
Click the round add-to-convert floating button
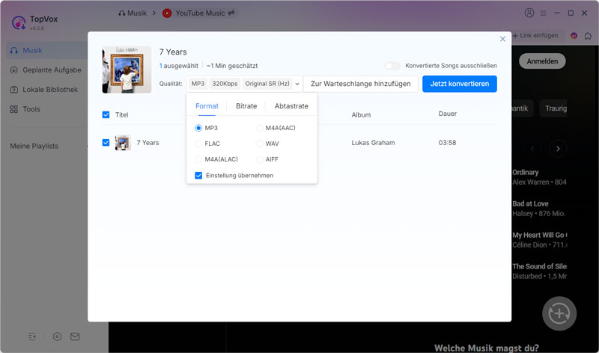tap(559, 313)
